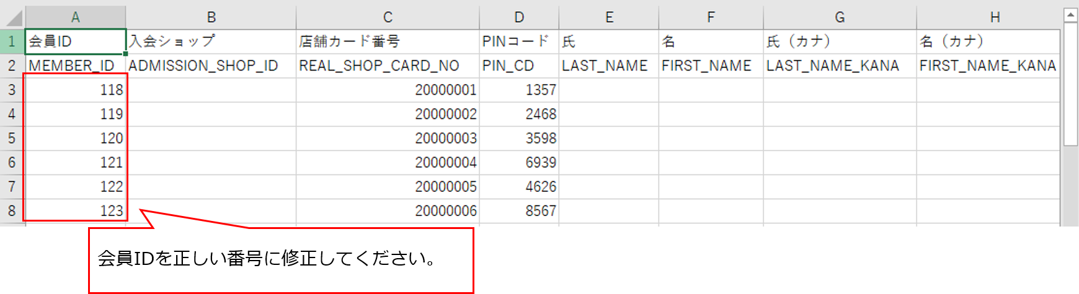
Task: Click the Select All corner triangle
Action: (x=14, y=17)
